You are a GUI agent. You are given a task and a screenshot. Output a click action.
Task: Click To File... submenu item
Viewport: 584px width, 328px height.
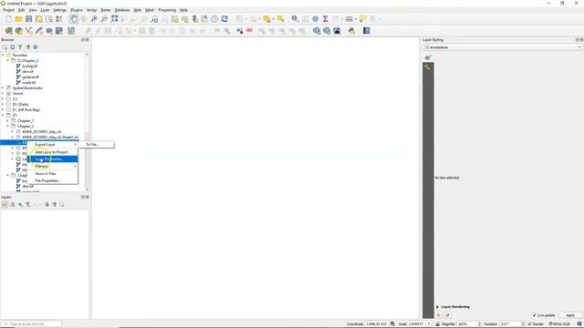pyautogui.click(x=96, y=145)
